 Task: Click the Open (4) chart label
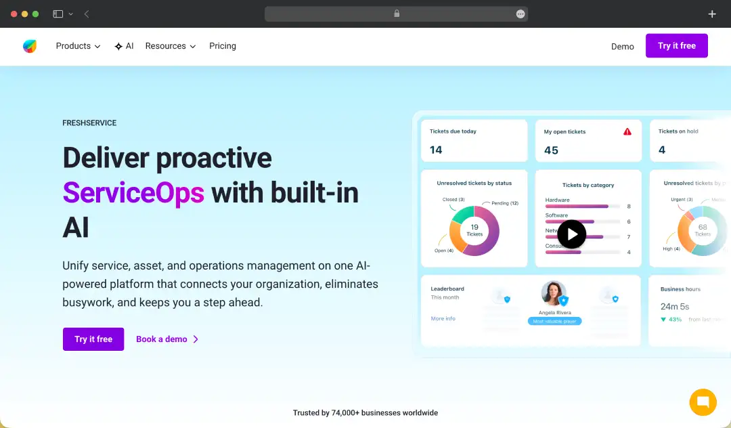pos(444,251)
